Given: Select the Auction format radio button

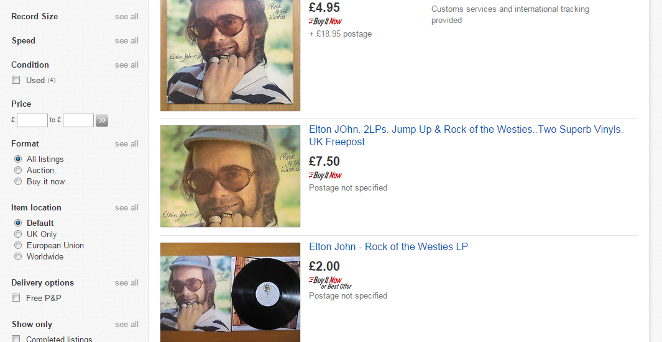Looking at the screenshot, I should pos(18,170).
